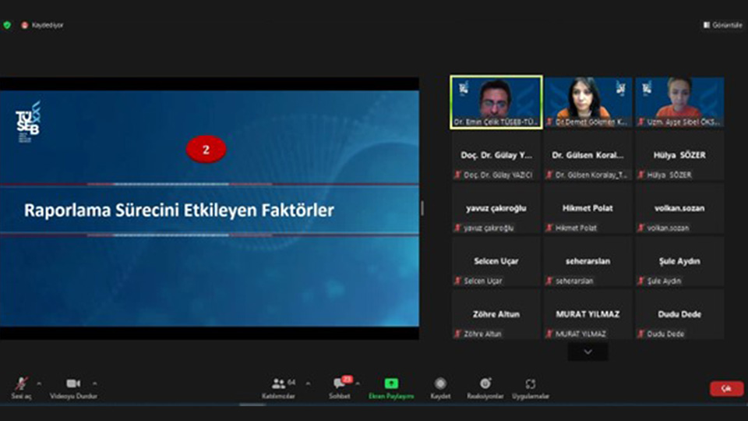
Task: Show more participants with the down chevron
Action: 587,352
